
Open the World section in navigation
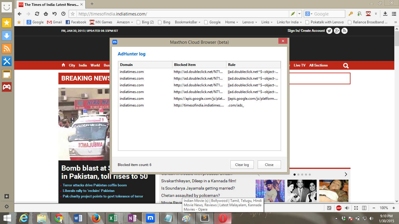(x=95, y=65)
